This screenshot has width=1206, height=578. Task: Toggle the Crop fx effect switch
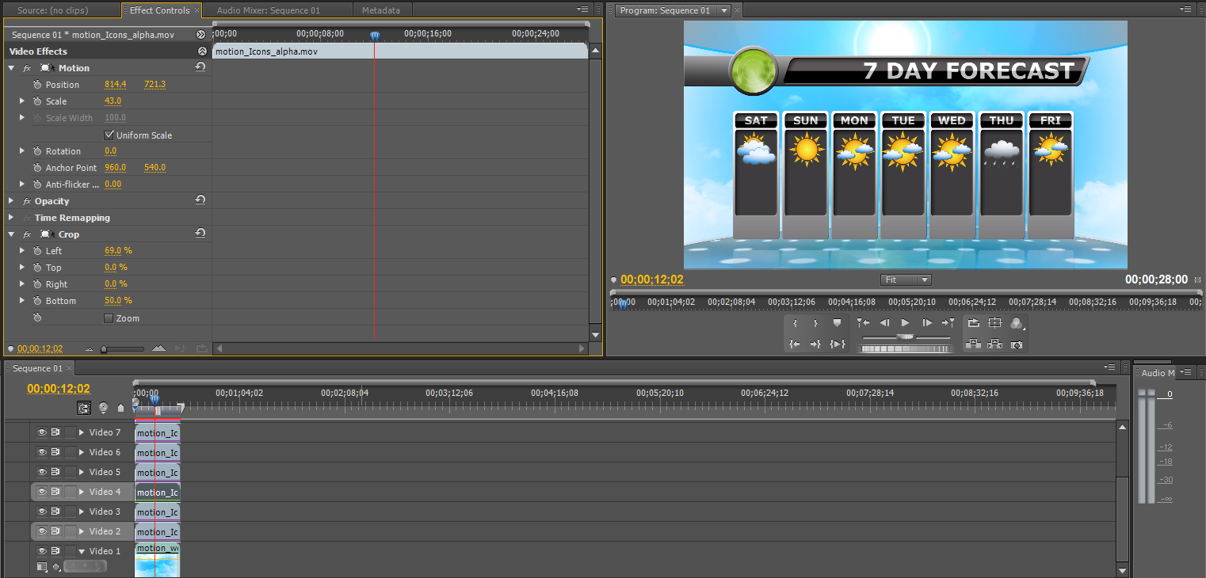[x=27, y=234]
